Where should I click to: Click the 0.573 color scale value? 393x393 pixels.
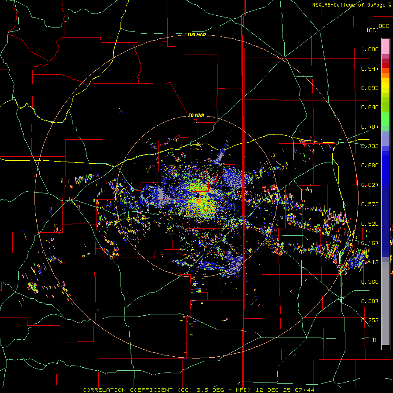click(x=370, y=204)
